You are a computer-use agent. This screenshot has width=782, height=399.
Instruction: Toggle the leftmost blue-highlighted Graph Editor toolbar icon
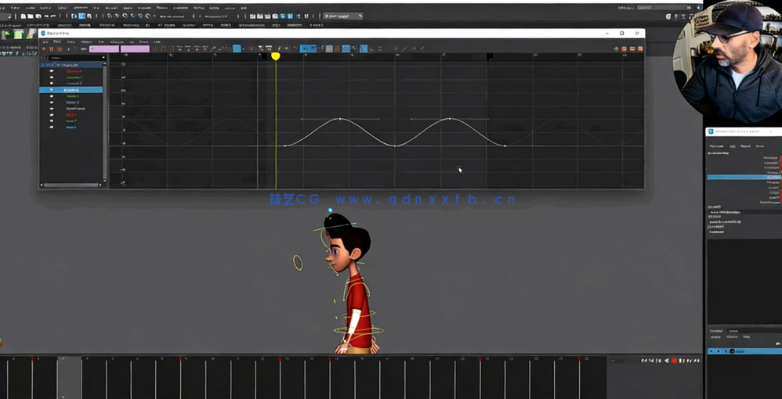pos(237,49)
